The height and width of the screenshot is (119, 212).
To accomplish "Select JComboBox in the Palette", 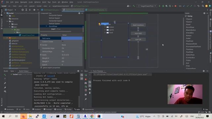I will point(190,58).
